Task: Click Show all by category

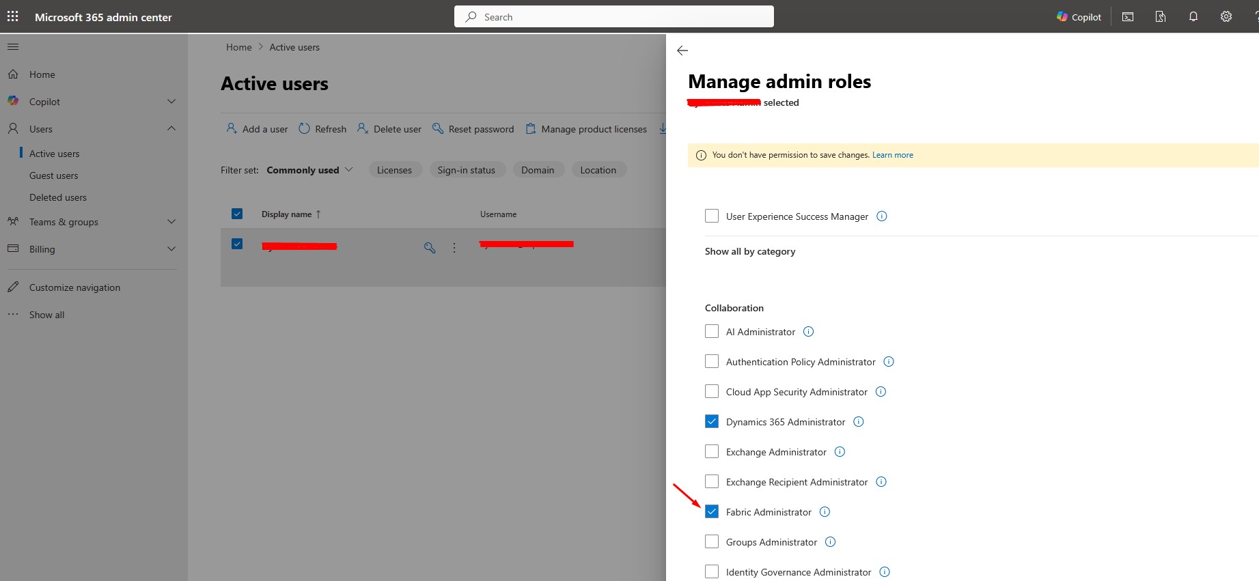Action: click(749, 251)
